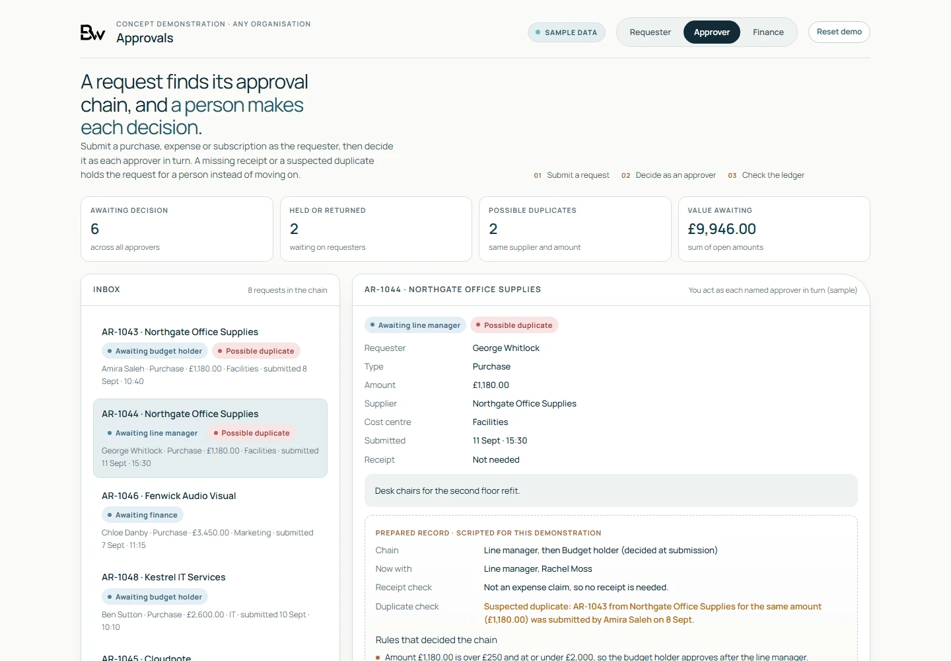
Task: Click Possible duplicate pill in detail panel
Action: pyautogui.click(x=514, y=325)
